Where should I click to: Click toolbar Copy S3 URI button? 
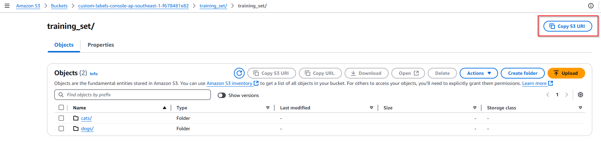(x=272, y=73)
